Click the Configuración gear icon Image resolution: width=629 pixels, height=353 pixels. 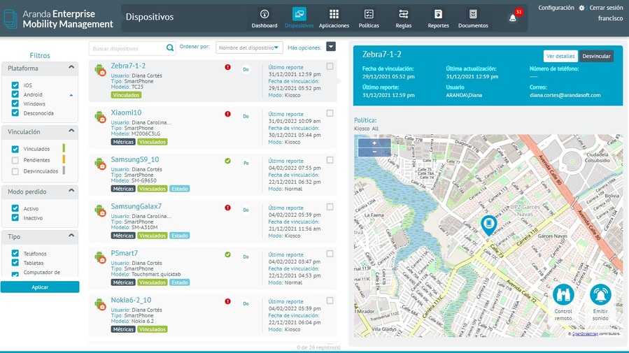(581, 8)
